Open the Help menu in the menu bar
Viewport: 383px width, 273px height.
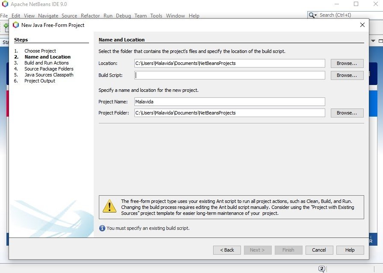(194, 16)
